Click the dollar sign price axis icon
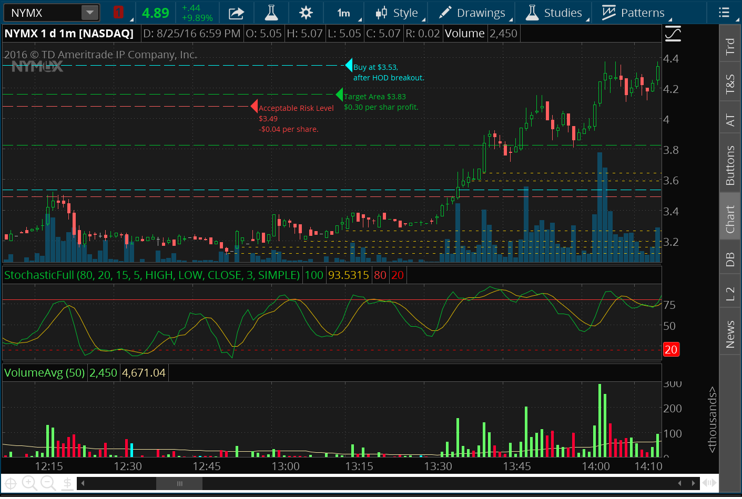742x499 pixels. (x=67, y=483)
